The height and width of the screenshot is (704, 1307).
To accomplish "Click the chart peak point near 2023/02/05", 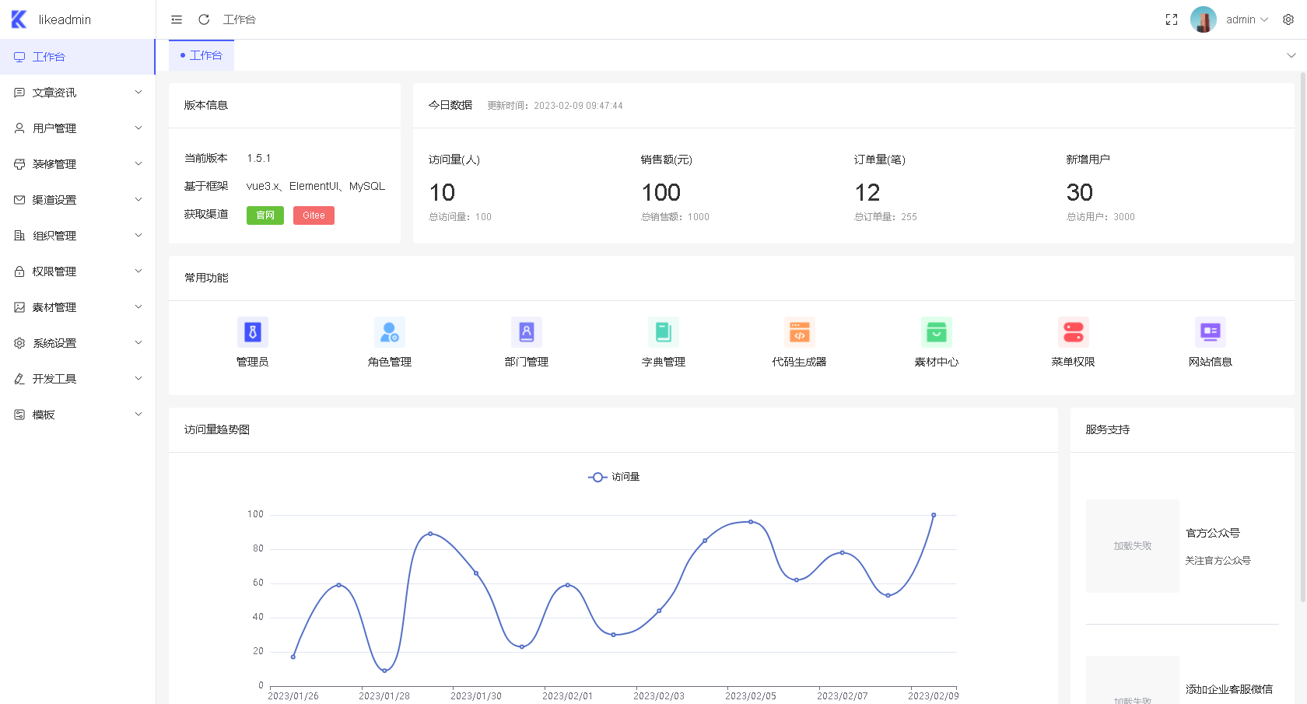I will pyautogui.click(x=751, y=522).
